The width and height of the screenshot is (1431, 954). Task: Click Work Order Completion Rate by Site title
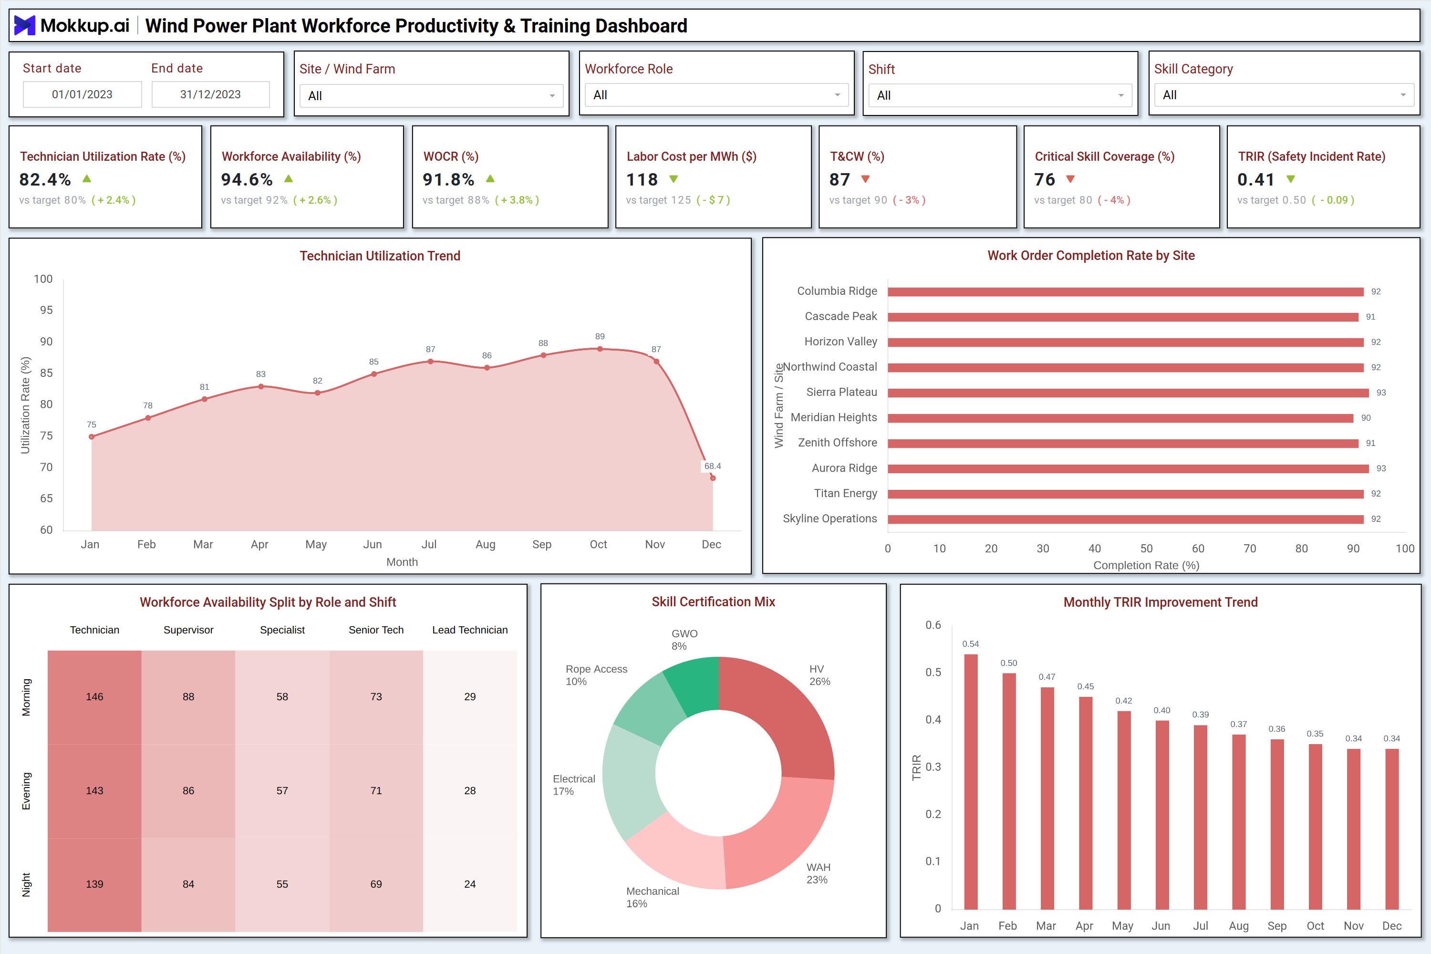1091,256
